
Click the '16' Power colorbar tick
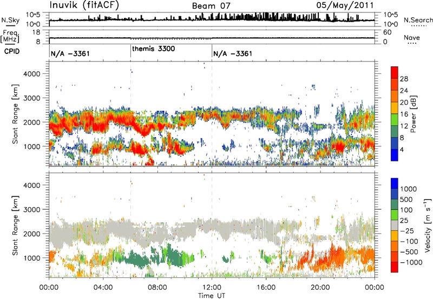click(404, 114)
